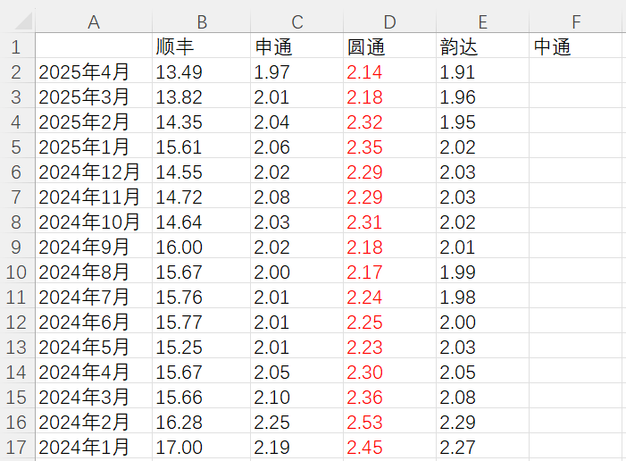Select cell 2024年9月
626x461 pixels.
pos(94,247)
